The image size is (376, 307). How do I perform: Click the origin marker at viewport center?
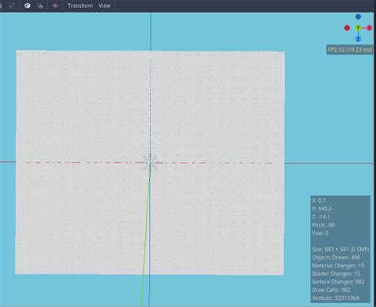pyautogui.click(x=150, y=162)
